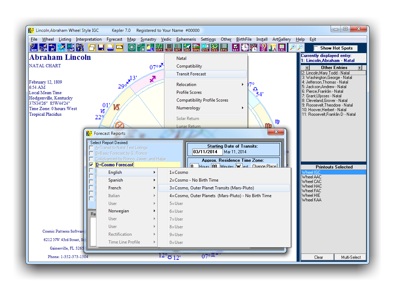394x303 pixels.
Task: Click the yellow question mark help icon
Action: click(263, 47)
